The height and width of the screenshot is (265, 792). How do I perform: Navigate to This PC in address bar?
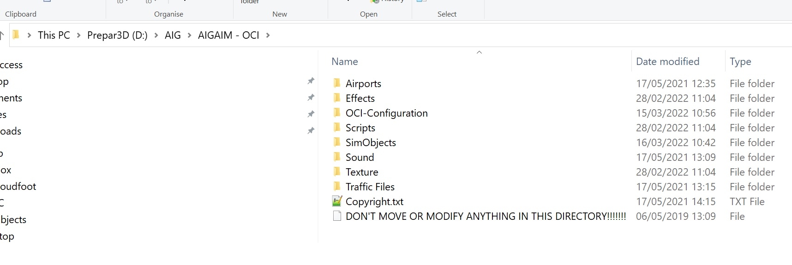54,35
